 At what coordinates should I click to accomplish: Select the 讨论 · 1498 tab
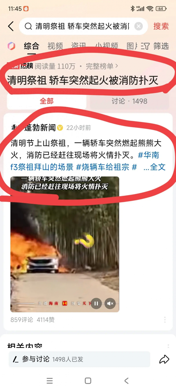click(129, 101)
